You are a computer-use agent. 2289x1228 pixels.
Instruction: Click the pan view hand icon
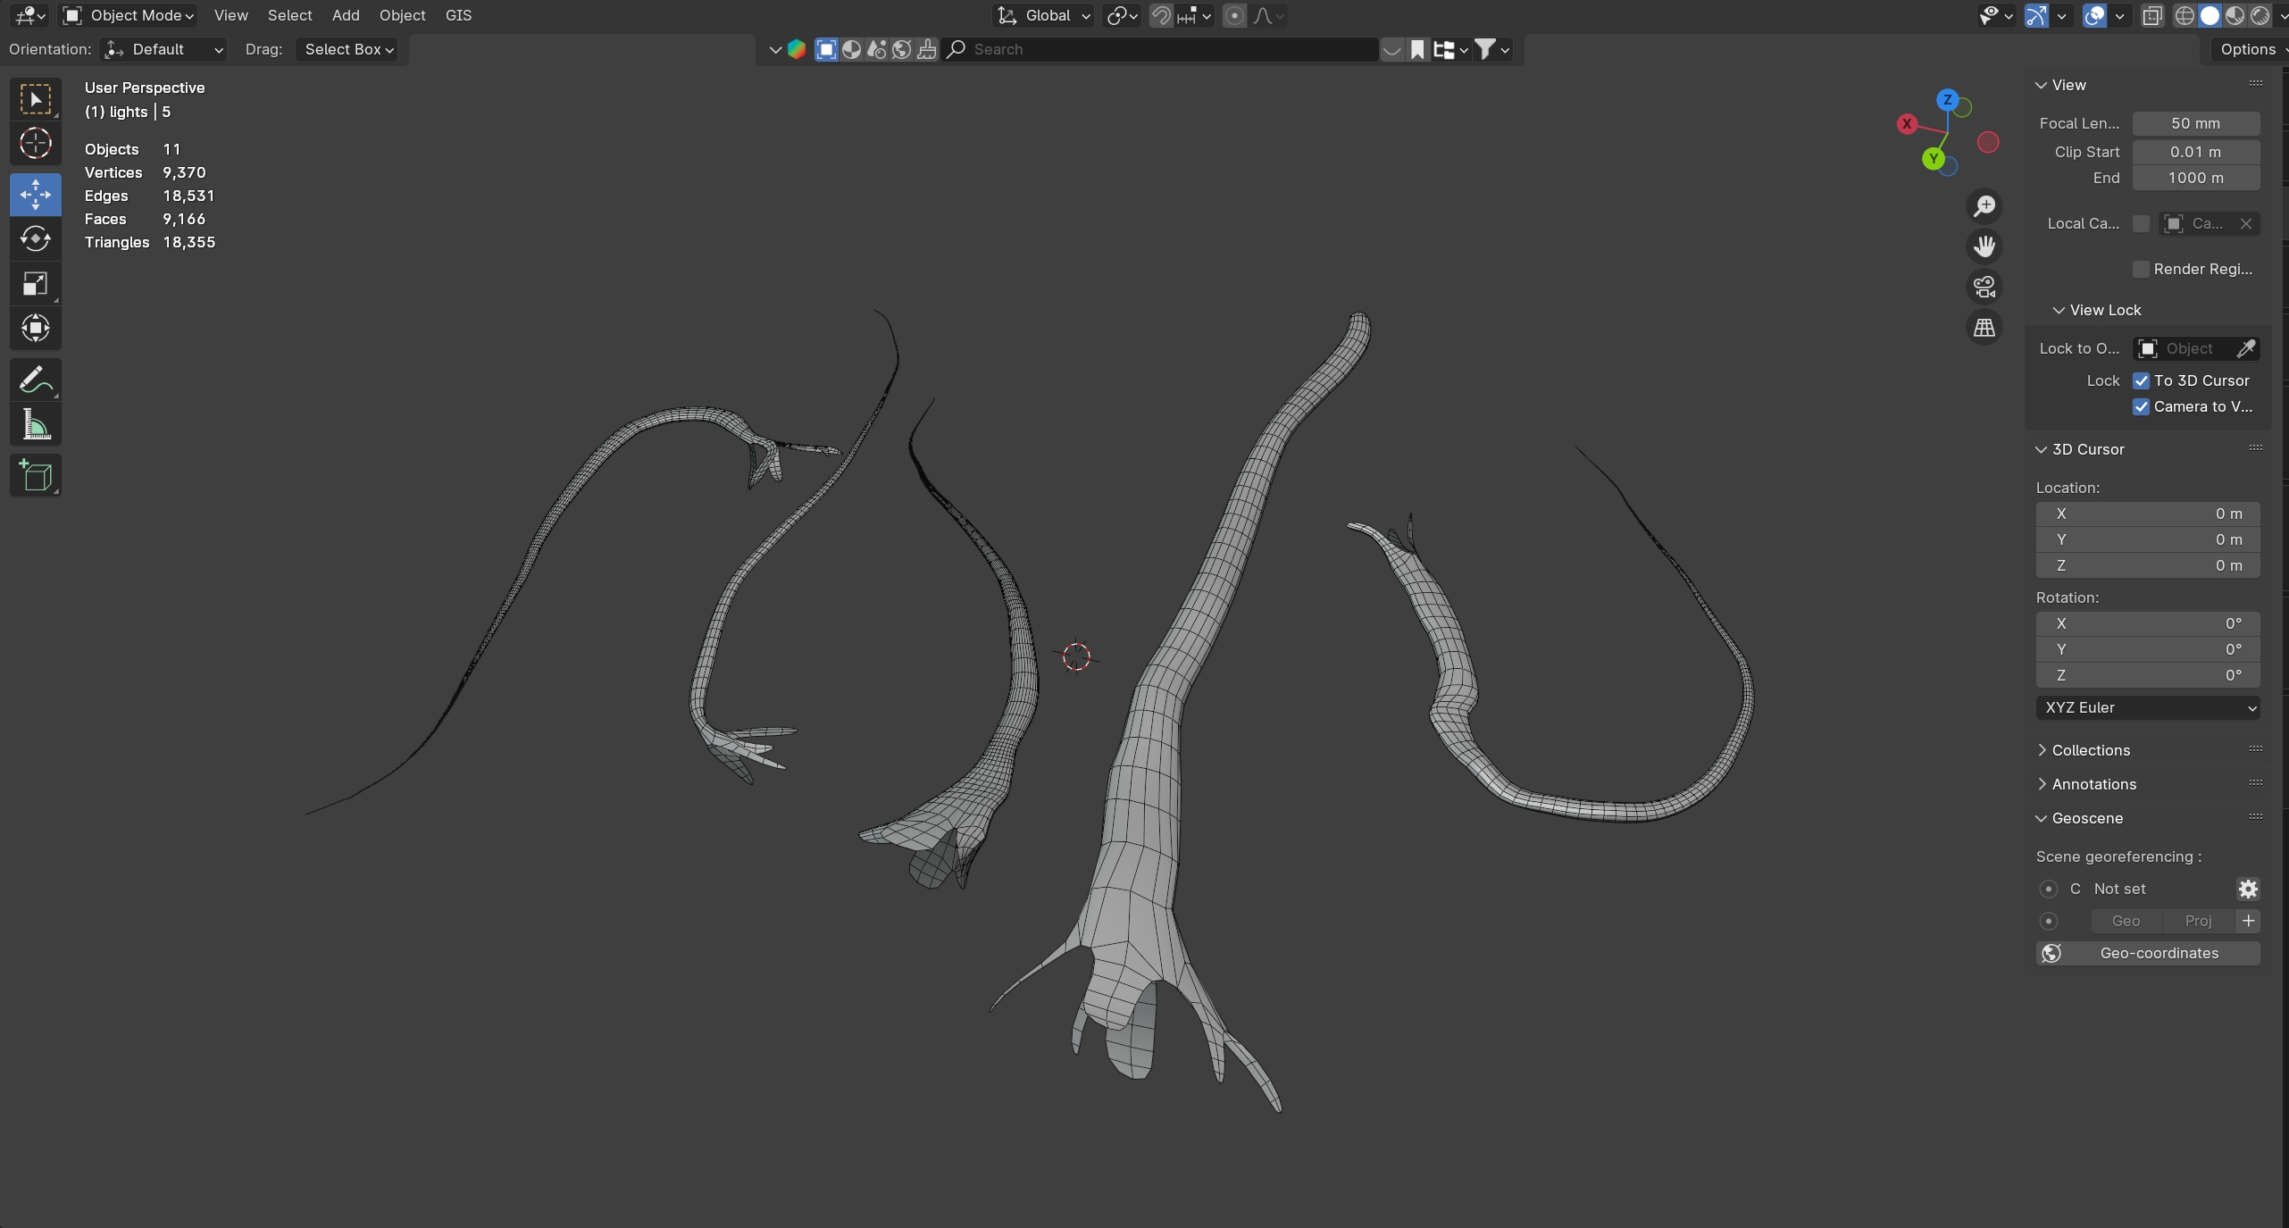1984,246
